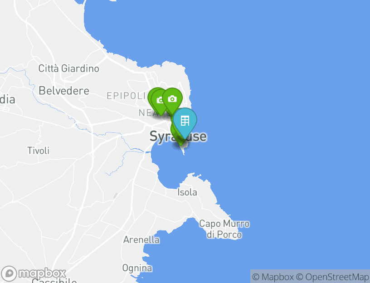Click the blue hotel building marker

click(x=185, y=122)
